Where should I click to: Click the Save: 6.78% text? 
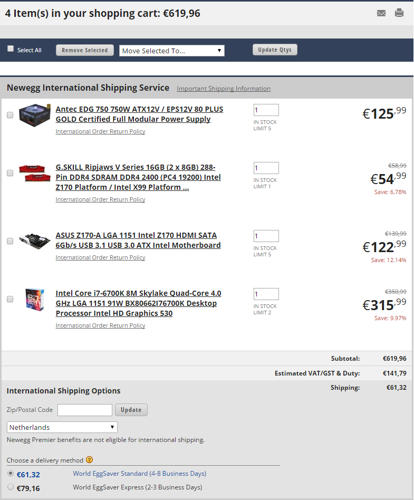[x=390, y=193]
